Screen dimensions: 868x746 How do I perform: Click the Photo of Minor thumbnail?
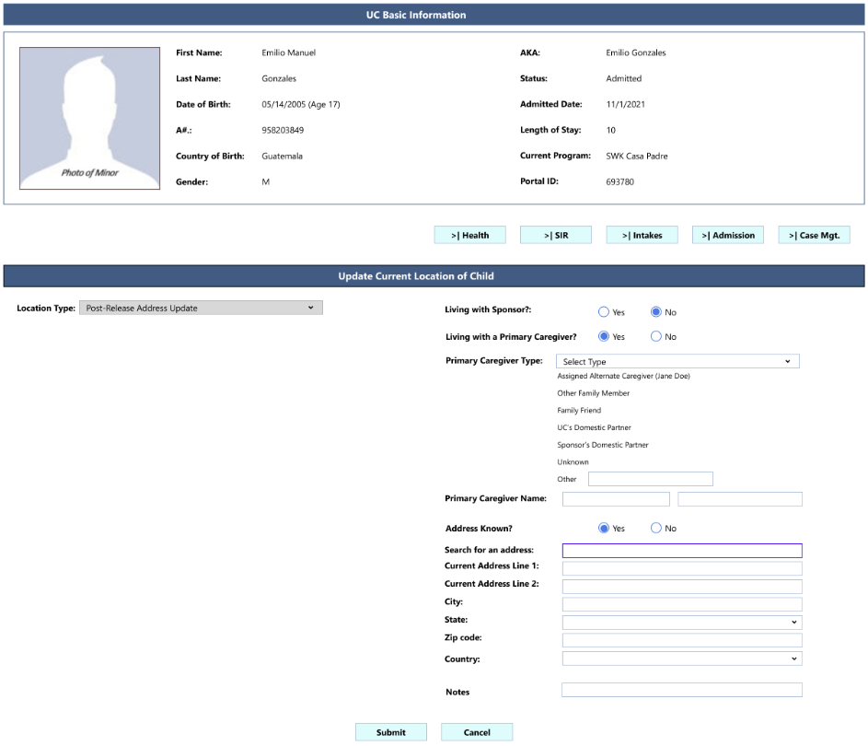(90, 119)
